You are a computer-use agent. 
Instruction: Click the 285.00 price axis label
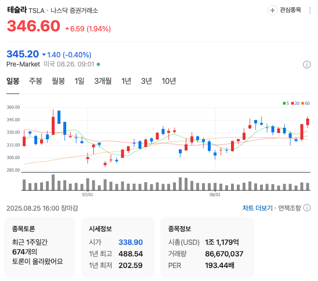point(13,170)
